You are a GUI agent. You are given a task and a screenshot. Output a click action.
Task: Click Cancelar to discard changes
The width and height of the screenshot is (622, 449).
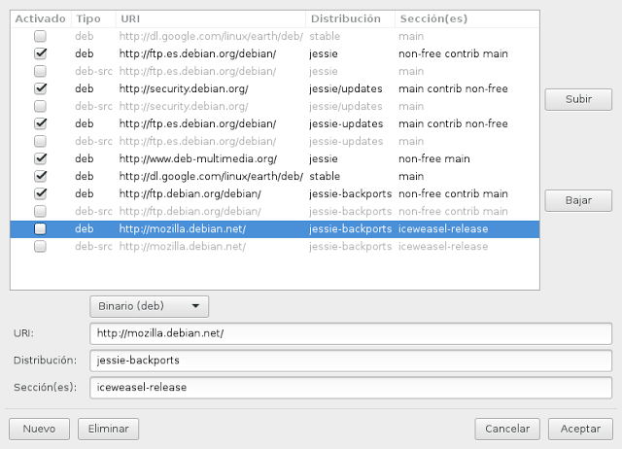507,429
